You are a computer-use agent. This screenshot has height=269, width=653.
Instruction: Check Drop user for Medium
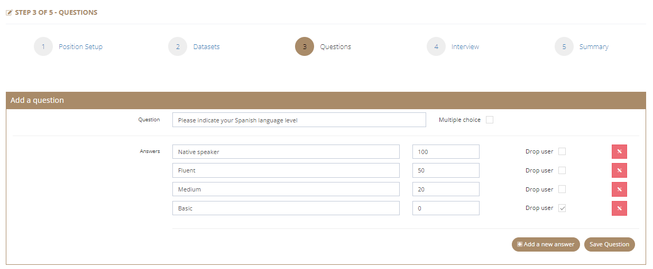click(562, 189)
